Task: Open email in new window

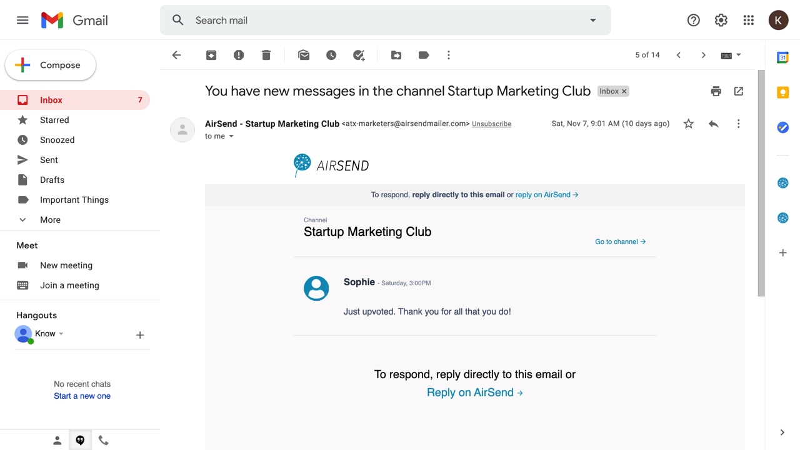Action: click(x=739, y=91)
